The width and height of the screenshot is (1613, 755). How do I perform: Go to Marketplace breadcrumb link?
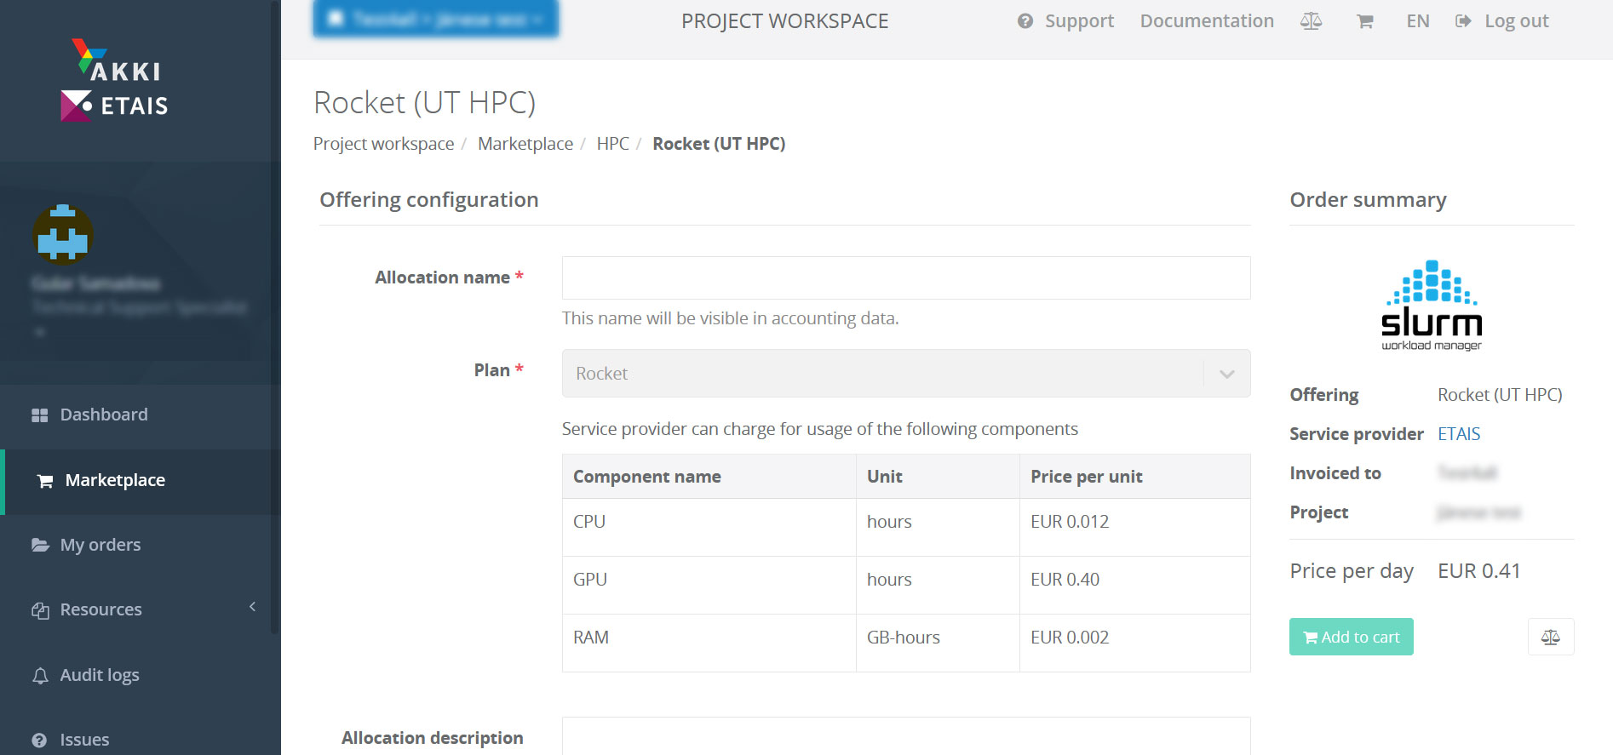pos(525,144)
